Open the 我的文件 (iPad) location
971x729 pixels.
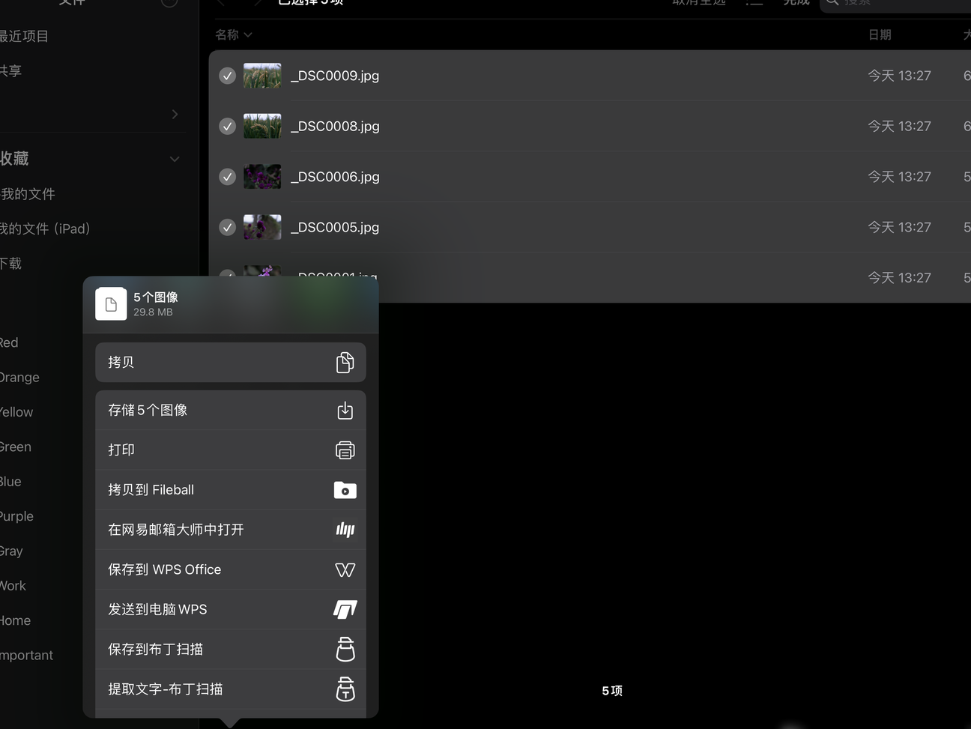[45, 229]
